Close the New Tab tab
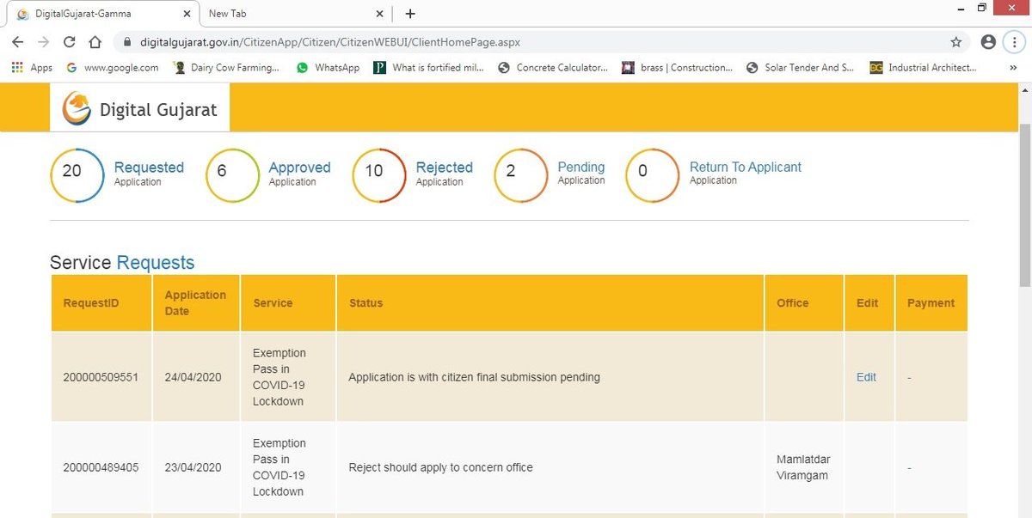Viewport: 1032px width, 518px height. pos(380,14)
